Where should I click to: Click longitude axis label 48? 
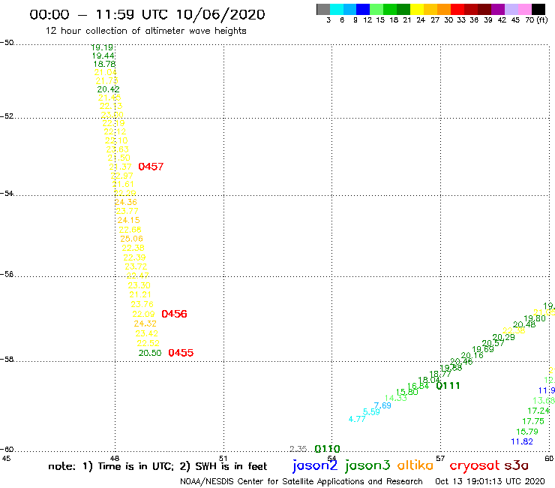115,459
